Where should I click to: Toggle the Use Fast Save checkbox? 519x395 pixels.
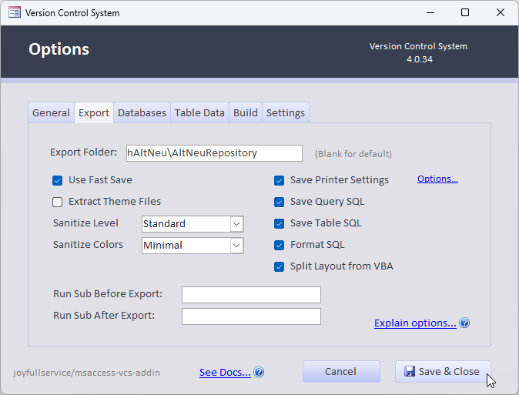pyautogui.click(x=57, y=180)
